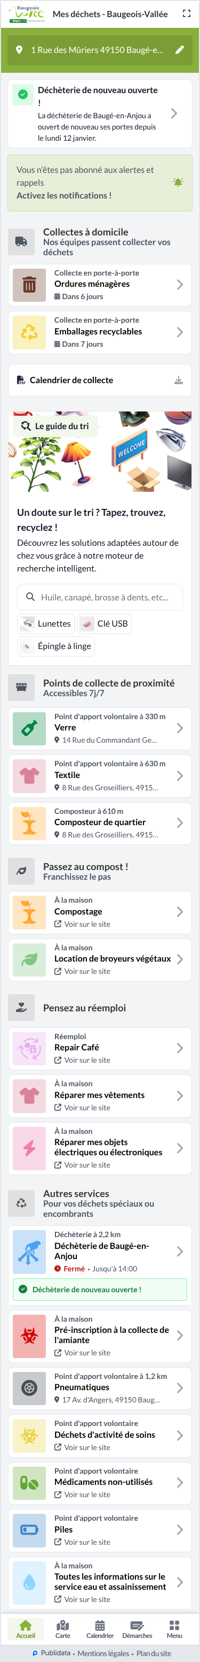
Task: Open the Mentions légales link
Action: pos(103,1653)
